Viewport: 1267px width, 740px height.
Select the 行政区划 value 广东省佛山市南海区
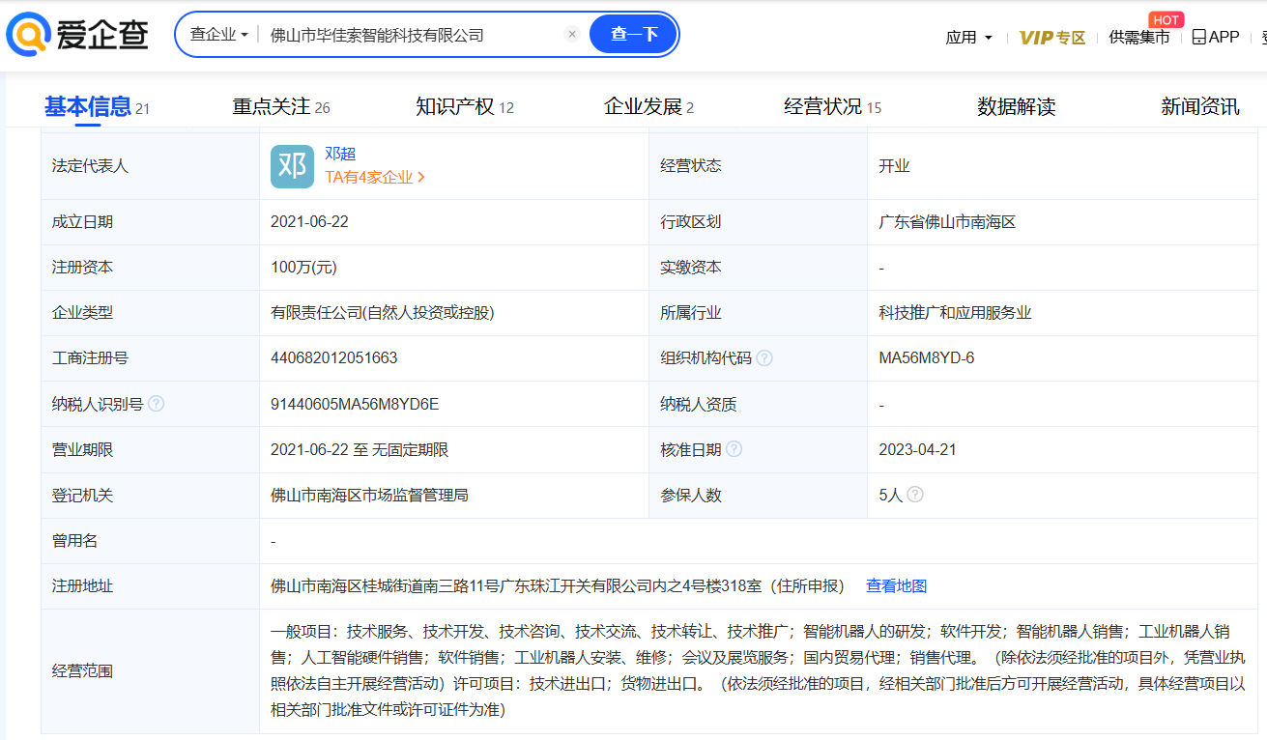pos(947,221)
